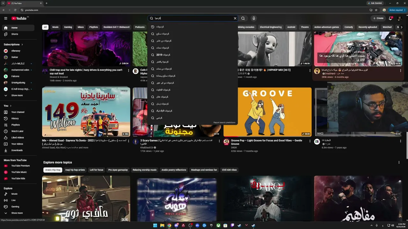Open more options for Chill trap soul video
This screenshot has width=408, height=229.
pos(128,71)
